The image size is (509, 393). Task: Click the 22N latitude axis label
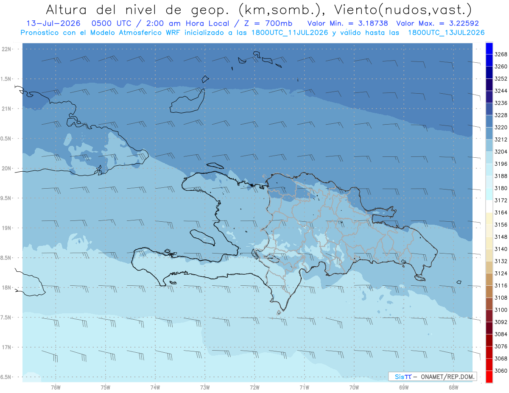(x=7, y=49)
